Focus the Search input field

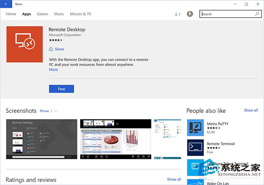click(230, 14)
